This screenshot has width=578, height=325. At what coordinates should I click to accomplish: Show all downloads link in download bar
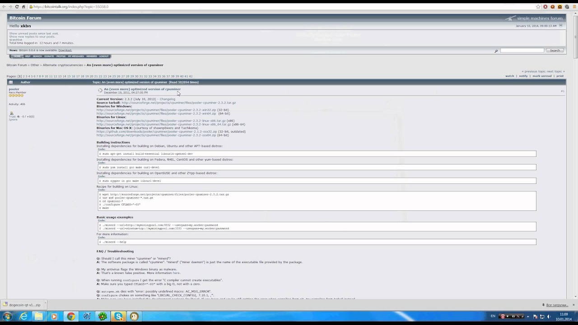(557, 305)
